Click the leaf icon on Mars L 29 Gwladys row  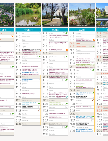(x=66, y=127)
